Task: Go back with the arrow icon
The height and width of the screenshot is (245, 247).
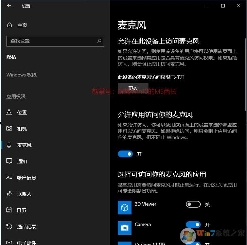Action: tap(9, 6)
